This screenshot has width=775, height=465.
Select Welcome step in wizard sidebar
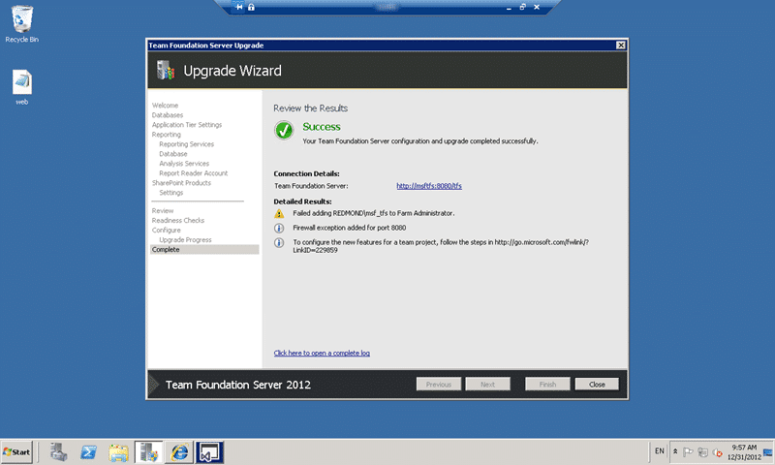tap(165, 106)
